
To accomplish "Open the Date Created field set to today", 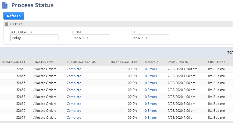I will [x=34, y=38].
